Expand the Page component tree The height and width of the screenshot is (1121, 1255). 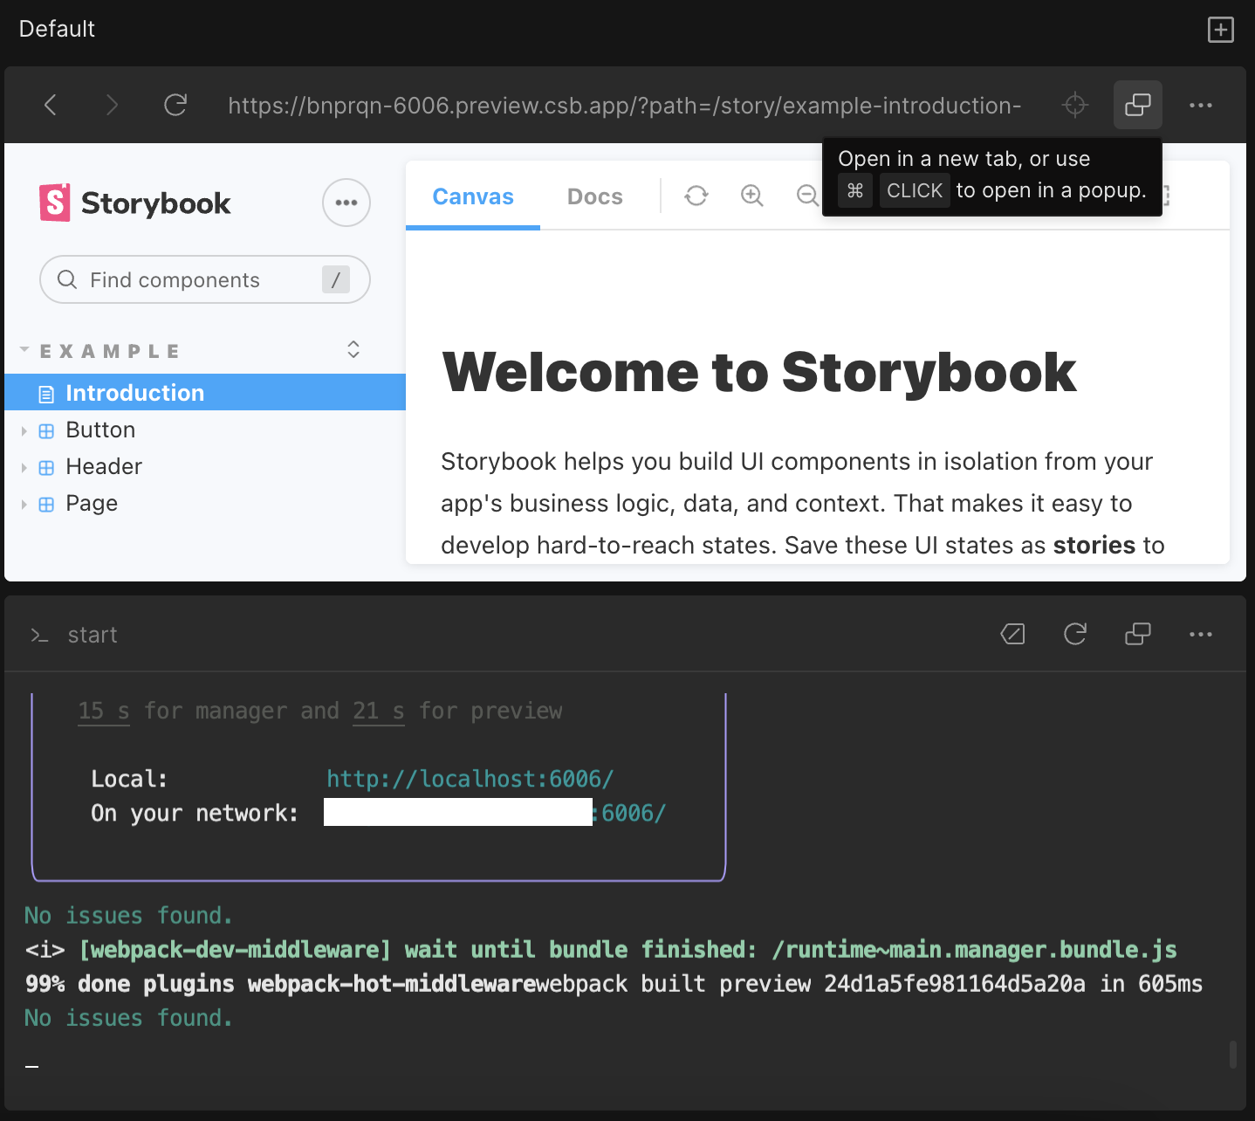24,504
